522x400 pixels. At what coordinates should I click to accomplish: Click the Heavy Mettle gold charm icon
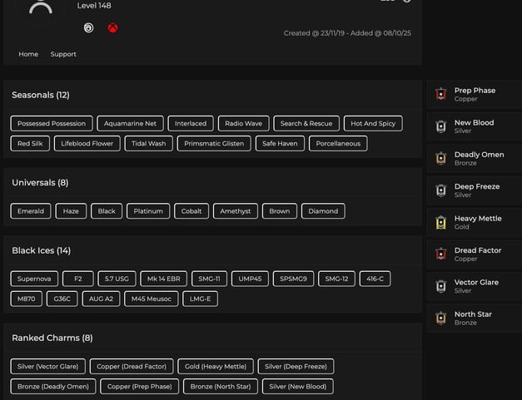[x=441, y=222]
